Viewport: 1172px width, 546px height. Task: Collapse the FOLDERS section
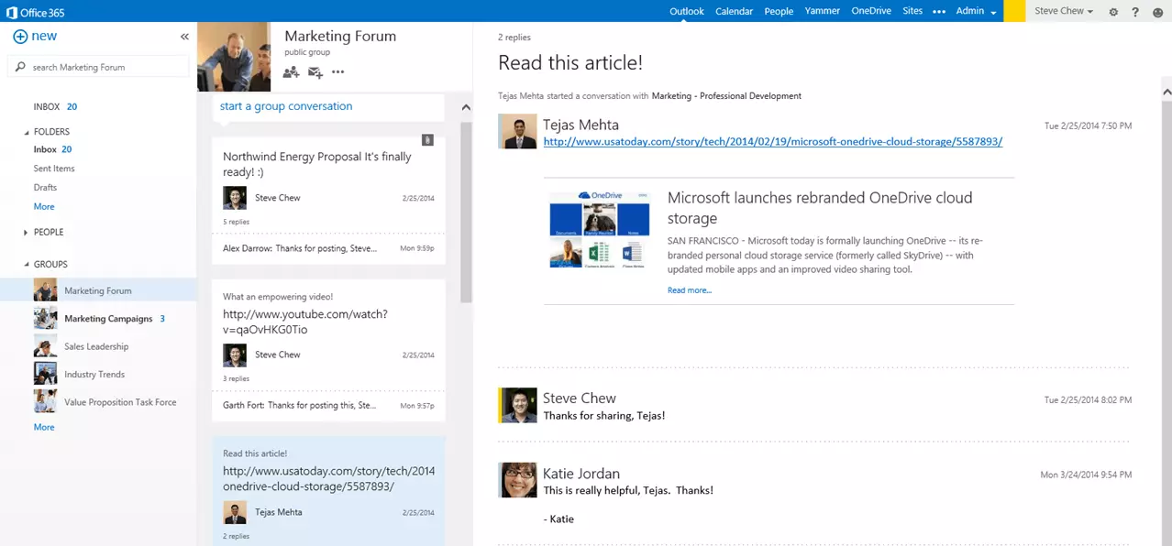26,132
